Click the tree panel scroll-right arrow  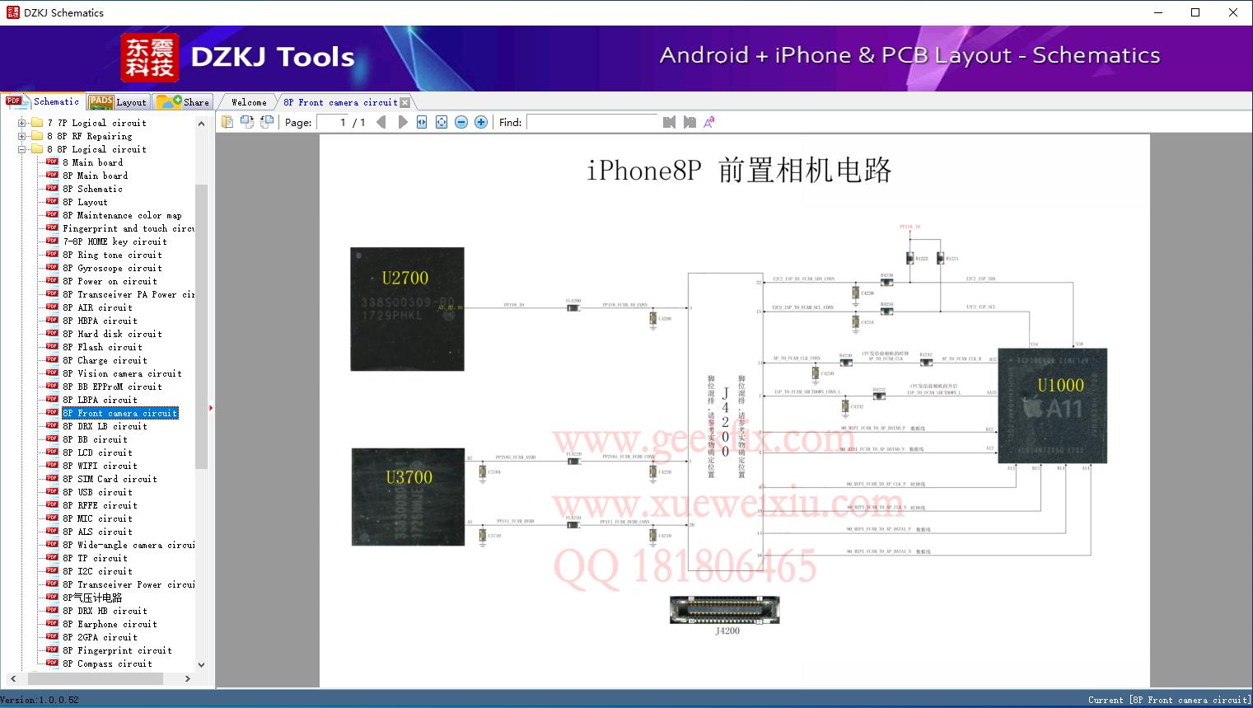pos(188,679)
